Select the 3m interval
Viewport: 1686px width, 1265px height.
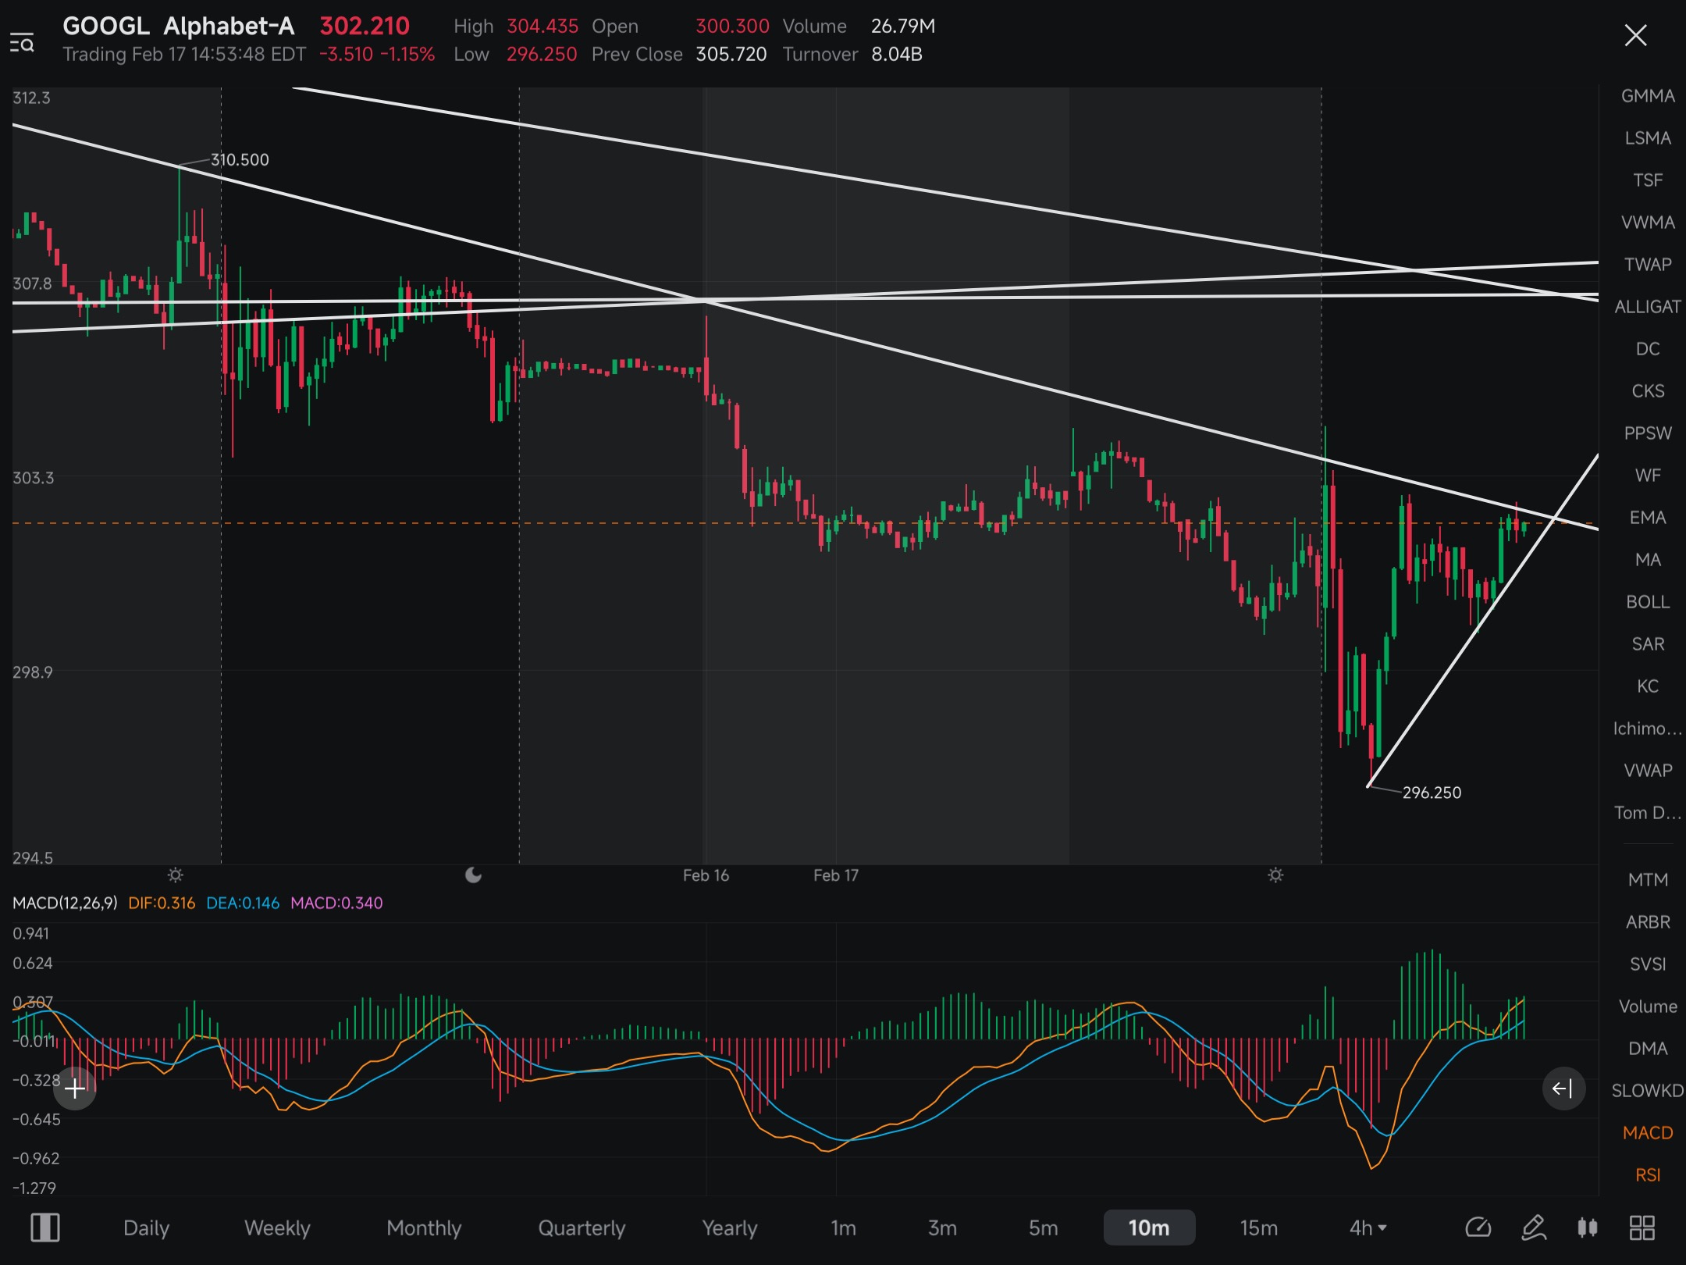click(942, 1228)
